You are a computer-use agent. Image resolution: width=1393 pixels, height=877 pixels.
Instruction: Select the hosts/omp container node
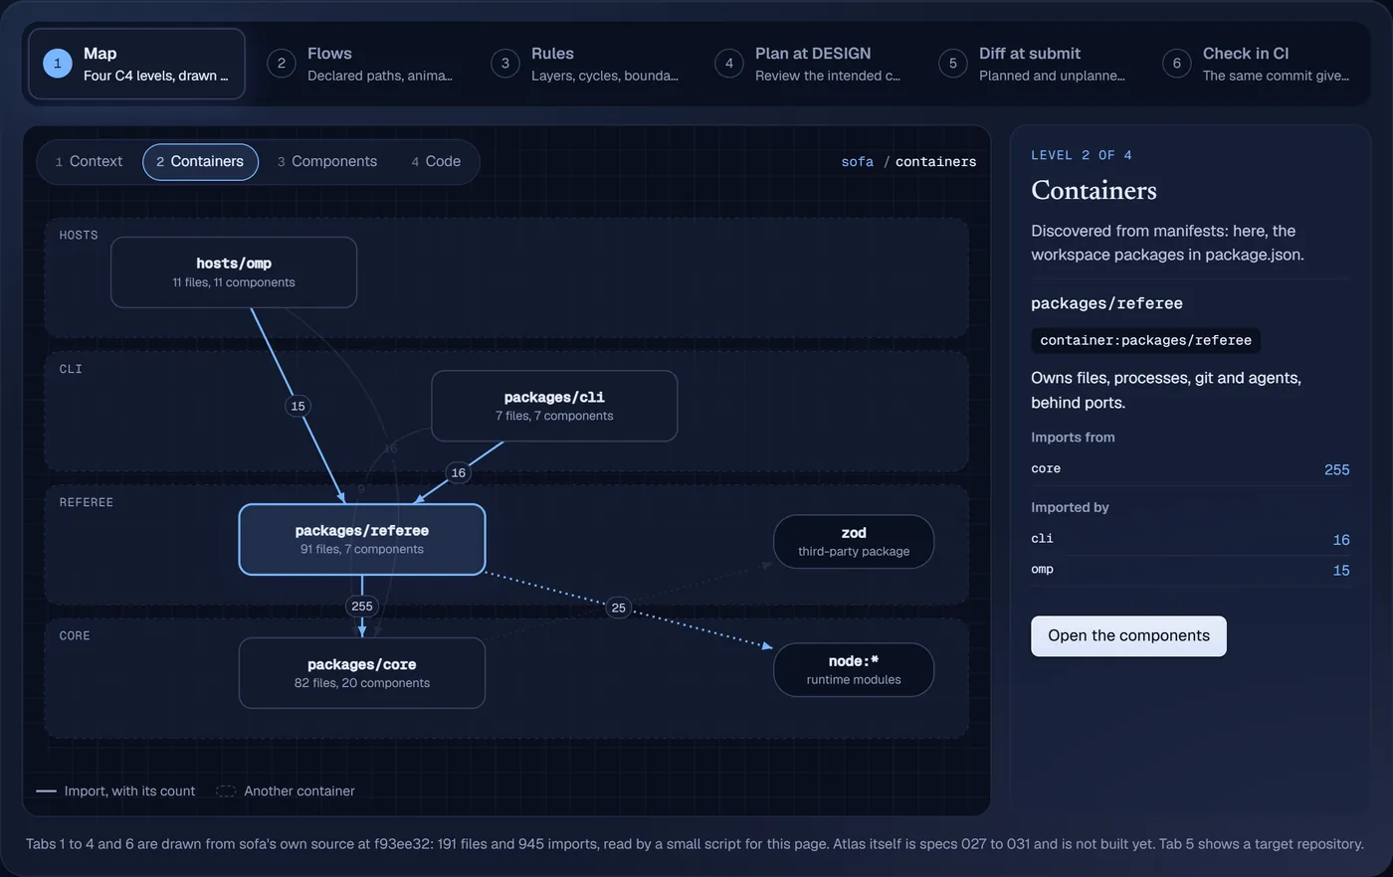234,272
